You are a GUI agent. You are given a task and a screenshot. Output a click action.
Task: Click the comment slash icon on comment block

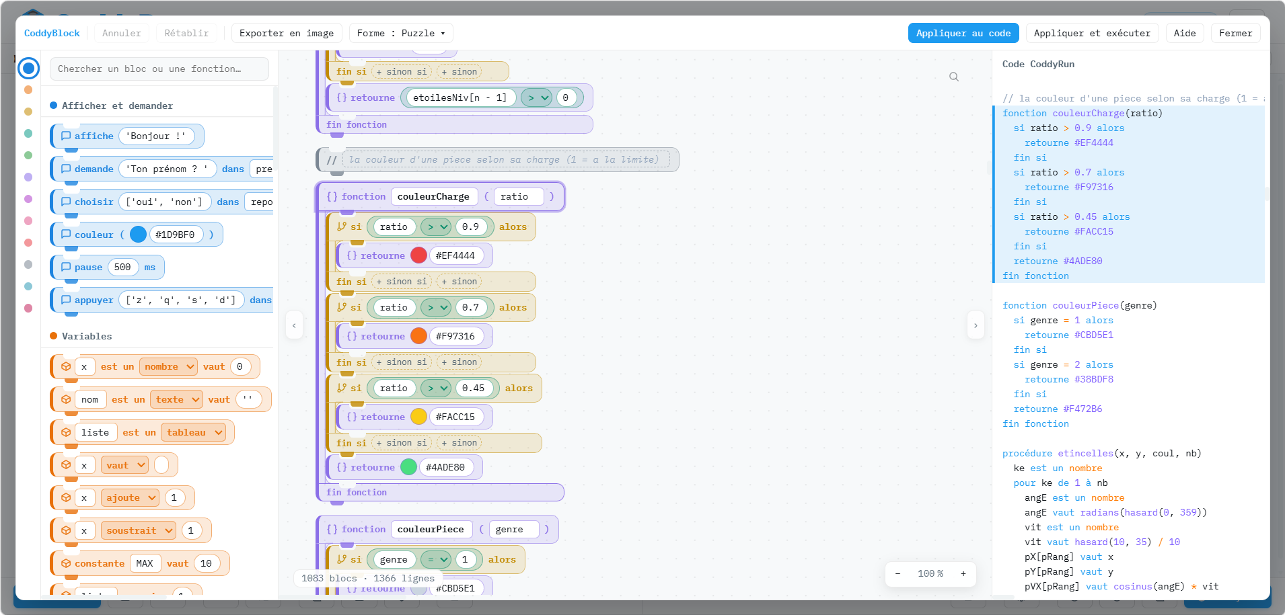[332, 160]
